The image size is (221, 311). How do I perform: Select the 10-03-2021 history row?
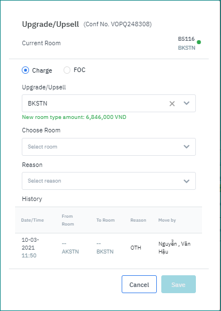[108, 248]
